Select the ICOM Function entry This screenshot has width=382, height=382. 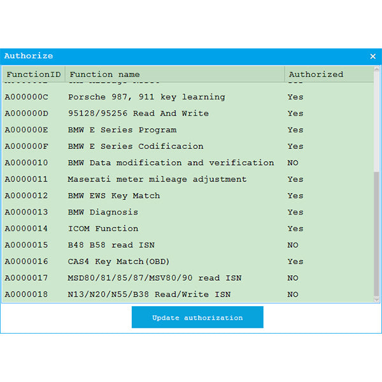pos(103,229)
